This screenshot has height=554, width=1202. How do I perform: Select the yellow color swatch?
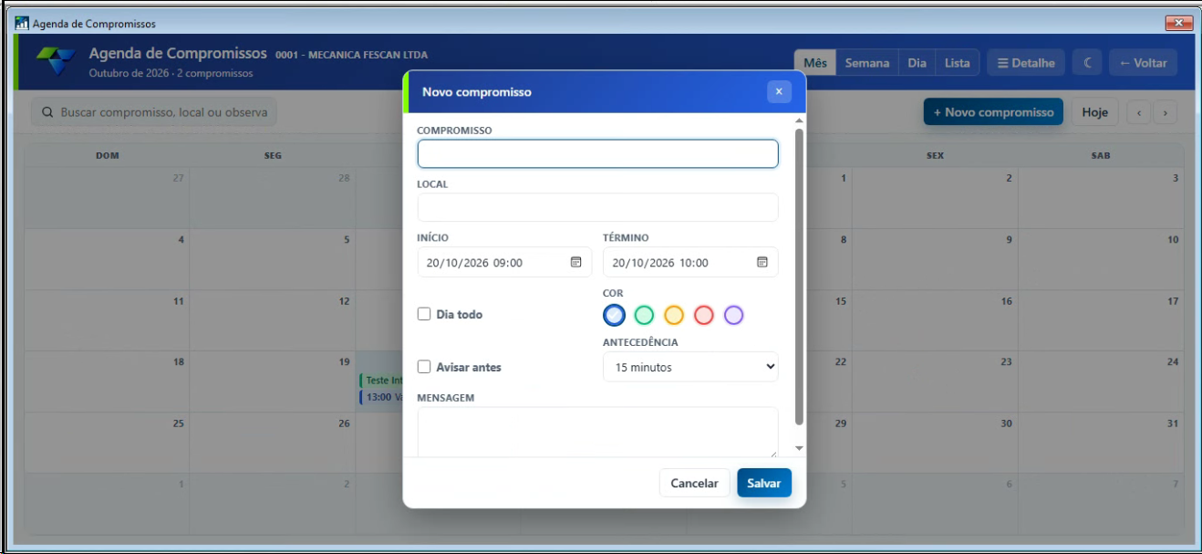(674, 315)
